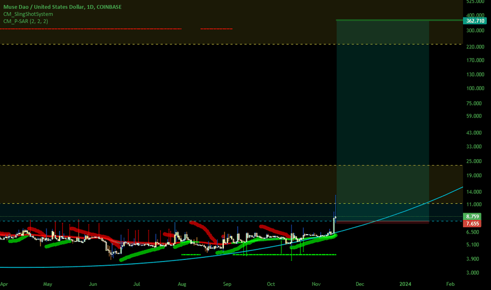Click the 5.100 price axis value

(473, 245)
